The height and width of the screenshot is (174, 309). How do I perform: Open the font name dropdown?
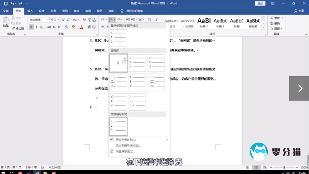click(x=48, y=20)
